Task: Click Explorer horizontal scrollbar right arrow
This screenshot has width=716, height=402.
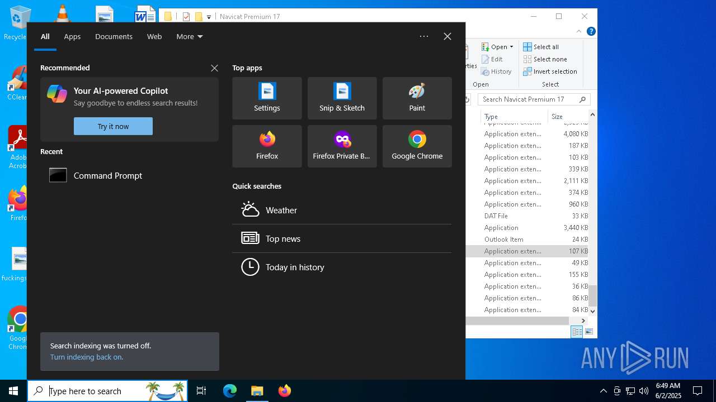Action: point(583,320)
